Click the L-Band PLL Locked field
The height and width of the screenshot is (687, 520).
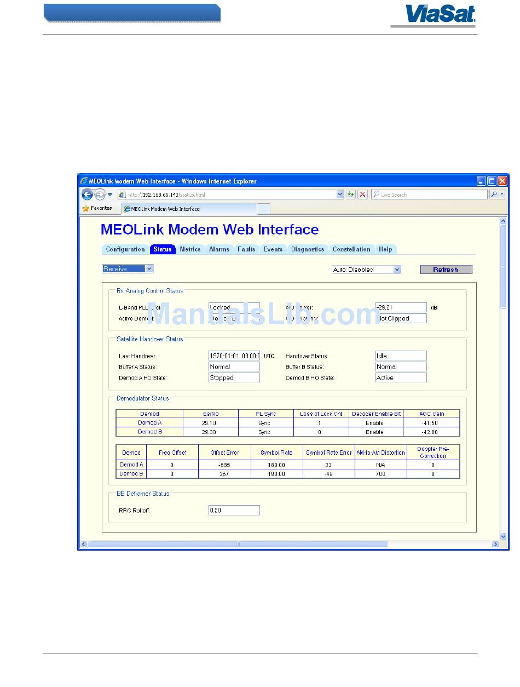click(234, 307)
